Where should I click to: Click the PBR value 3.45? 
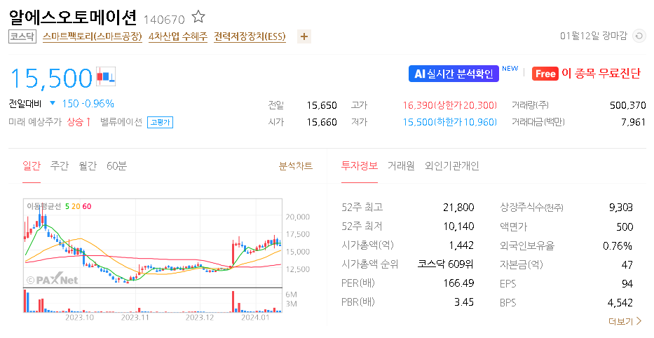coord(464,302)
